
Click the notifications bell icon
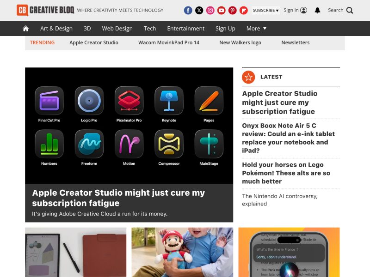coord(317,10)
